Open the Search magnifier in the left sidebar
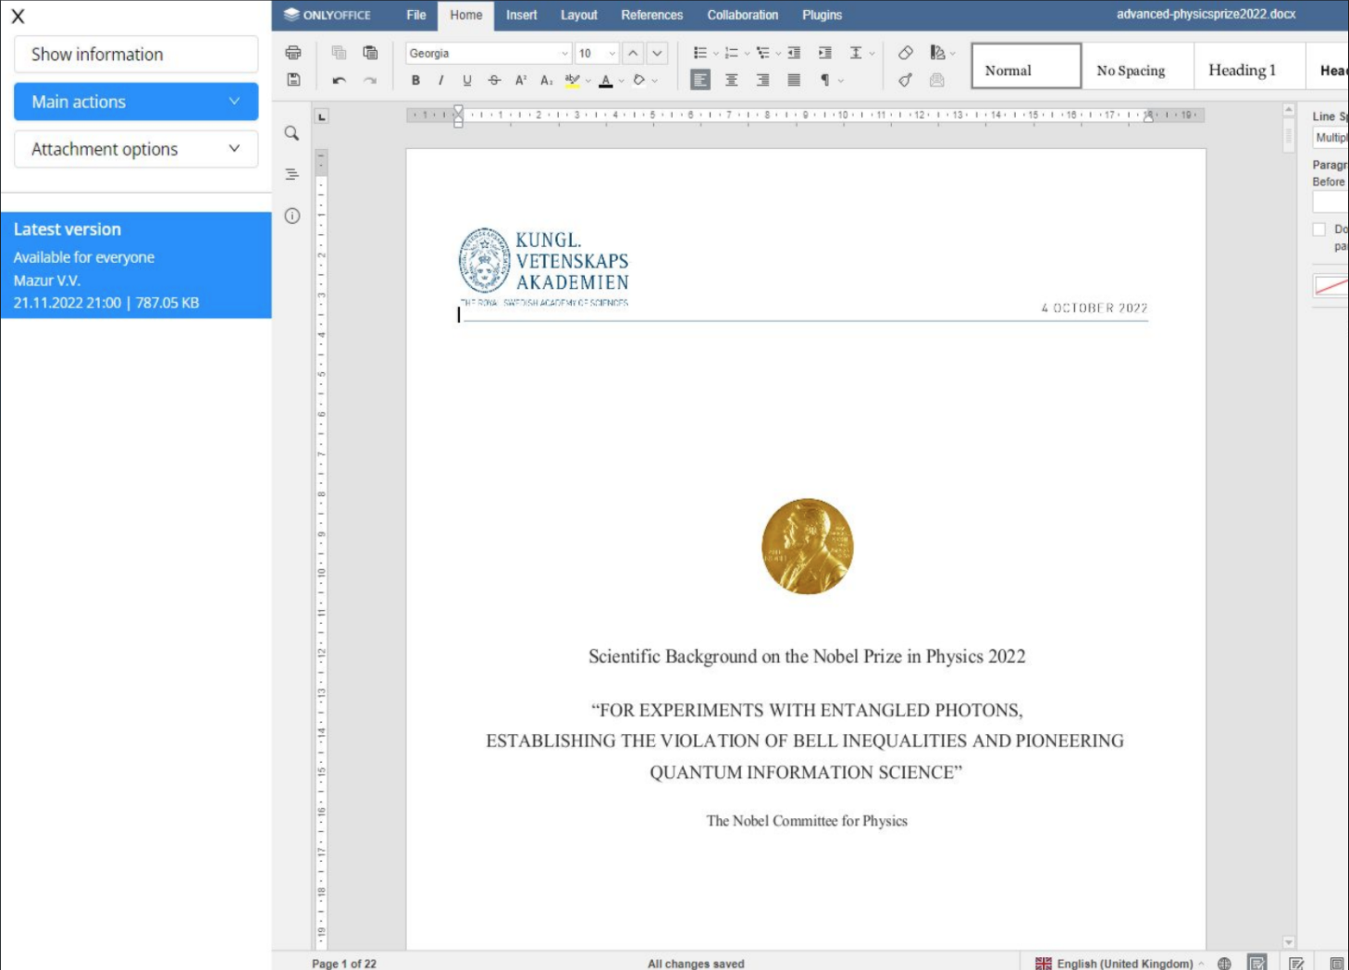The height and width of the screenshot is (970, 1349). [291, 133]
